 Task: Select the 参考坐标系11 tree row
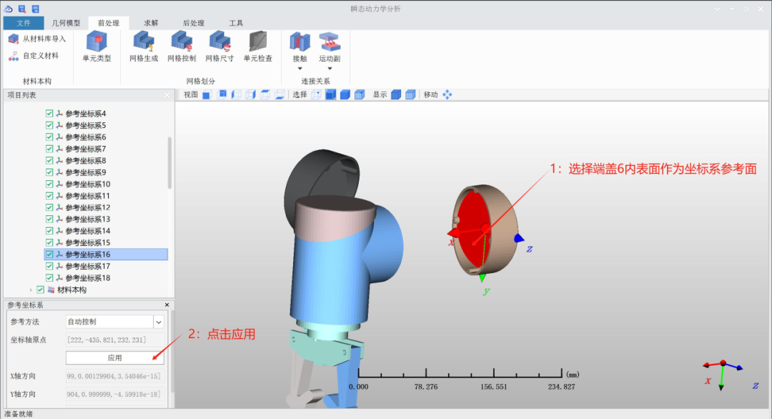coord(106,195)
